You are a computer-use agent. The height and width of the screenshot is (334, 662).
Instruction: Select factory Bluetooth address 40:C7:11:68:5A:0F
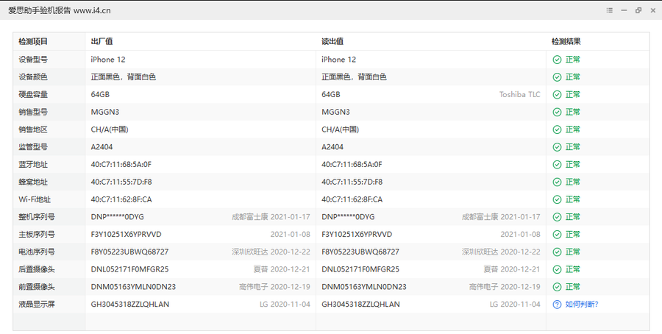[121, 164]
